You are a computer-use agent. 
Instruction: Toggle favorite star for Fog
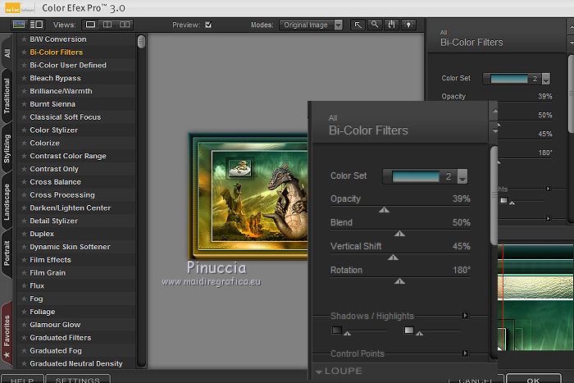click(24, 299)
